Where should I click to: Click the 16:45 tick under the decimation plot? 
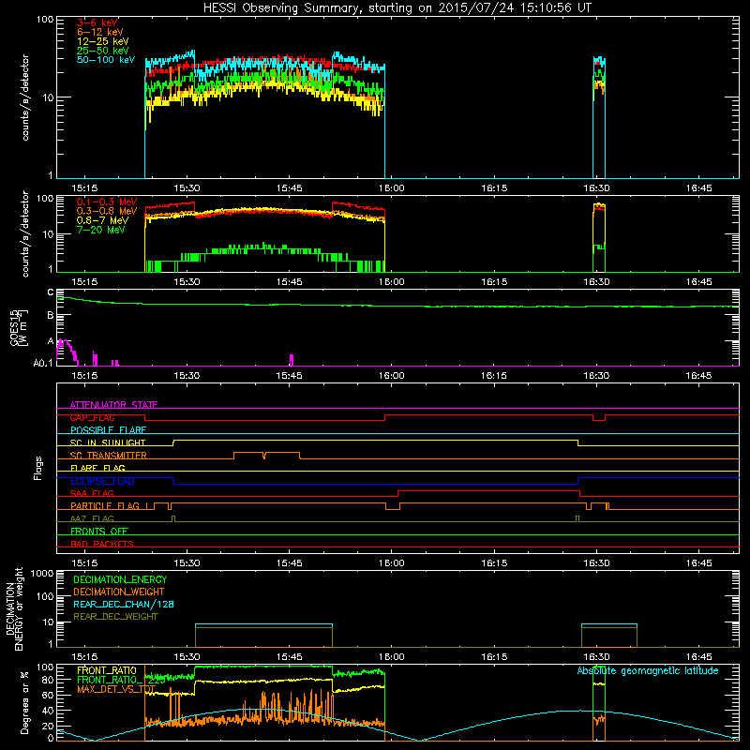(698, 657)
